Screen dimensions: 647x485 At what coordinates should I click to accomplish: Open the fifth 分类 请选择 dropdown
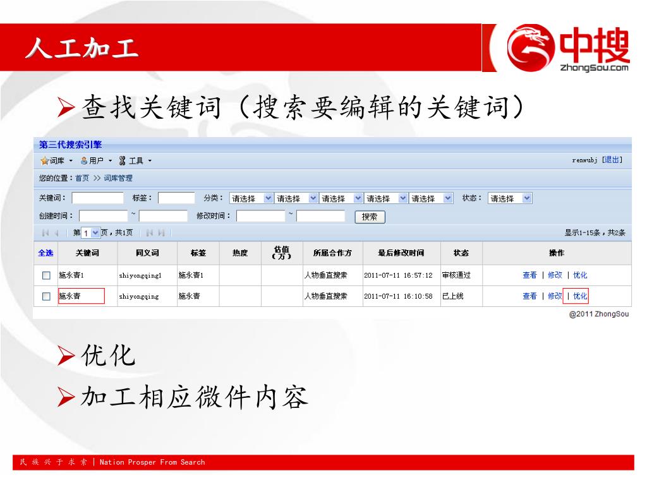(x=431, y=198)
